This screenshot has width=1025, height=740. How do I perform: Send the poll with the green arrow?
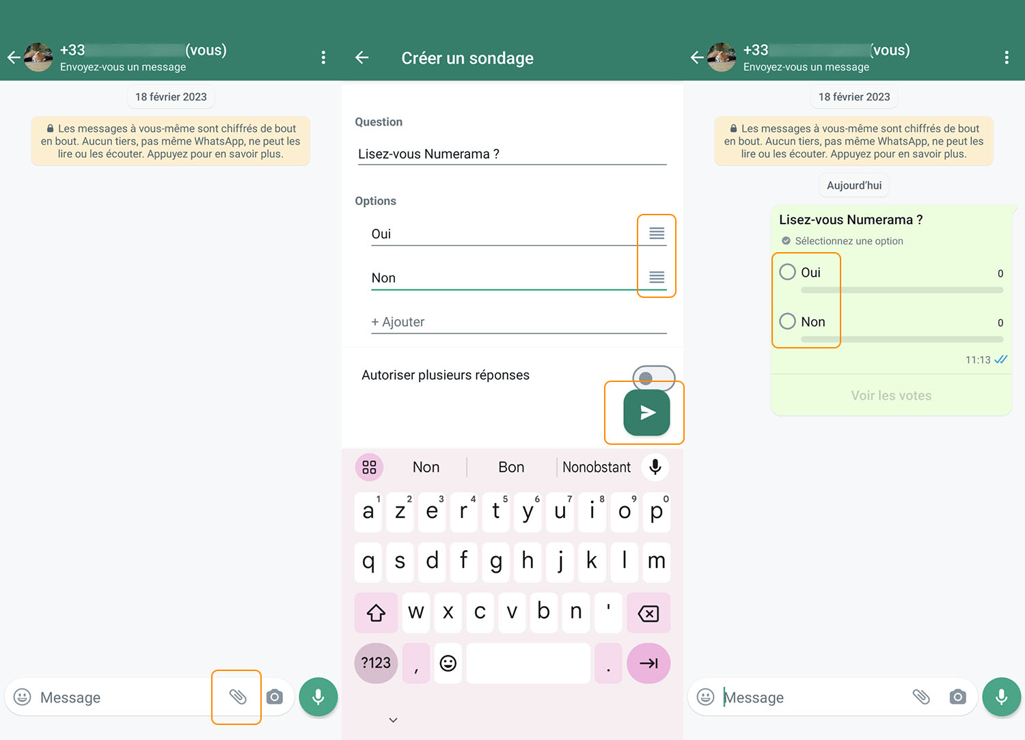(x=644, y=413)
